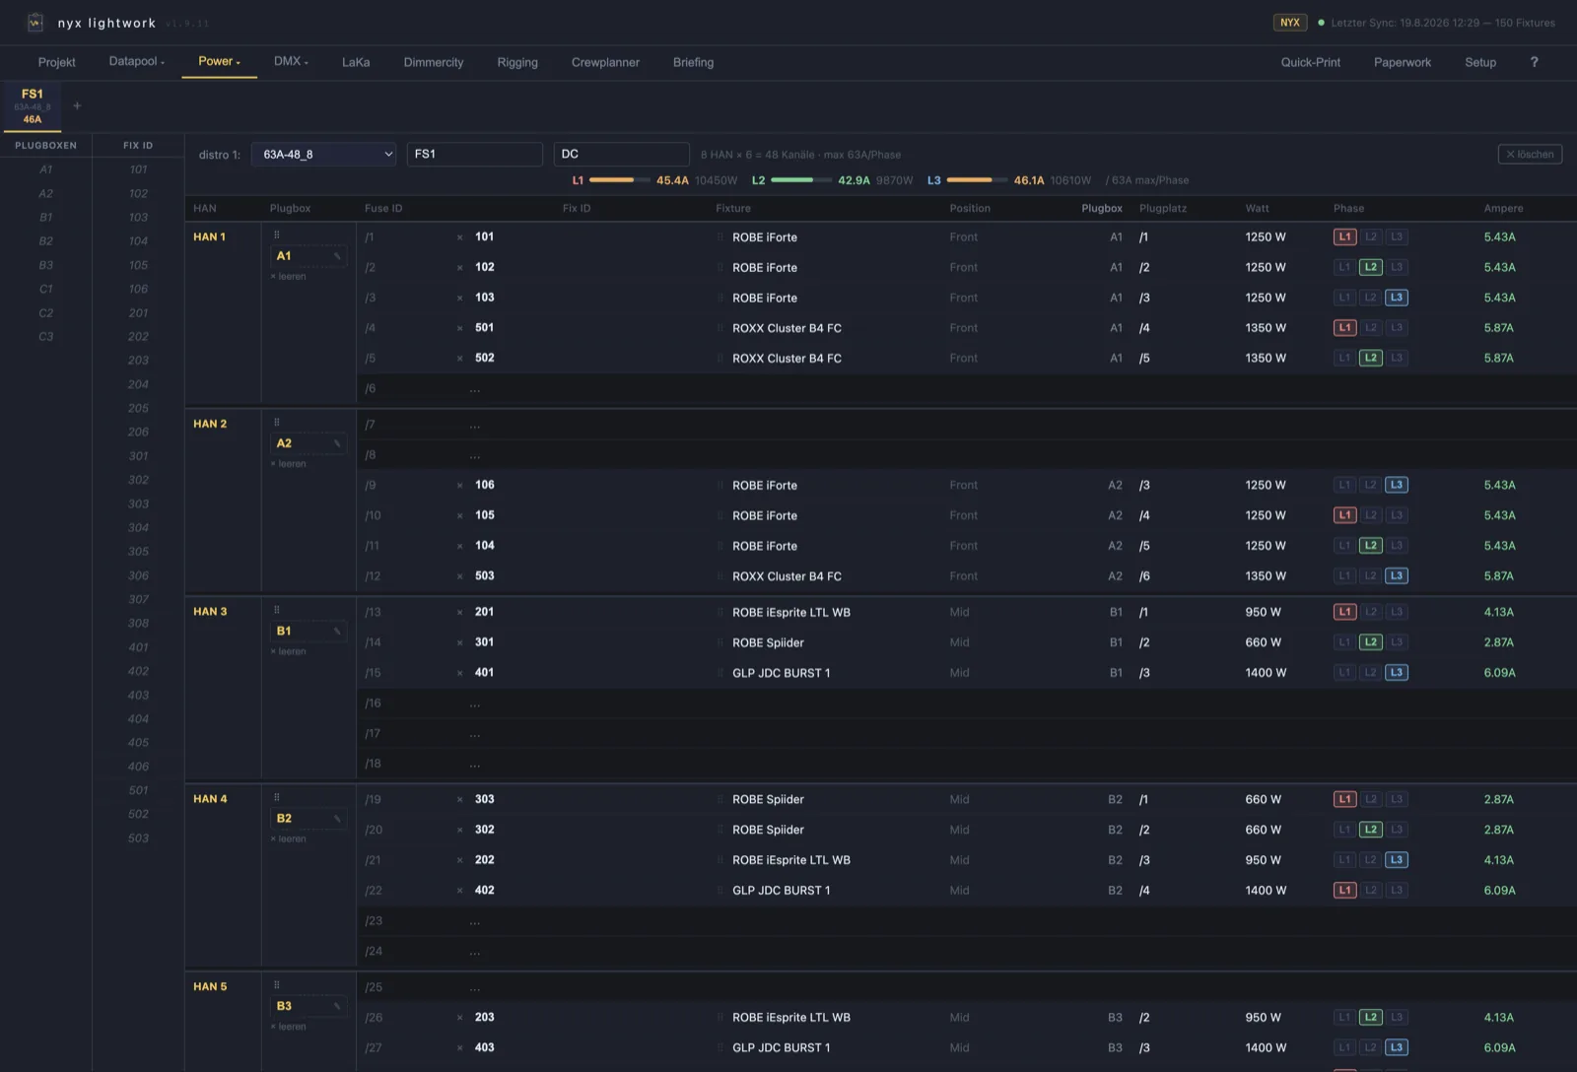
Task: Open Quick-Print
Action: pos(1311,62)
